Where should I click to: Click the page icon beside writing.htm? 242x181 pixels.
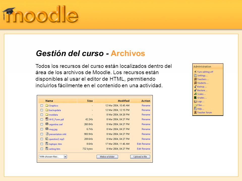47,149
